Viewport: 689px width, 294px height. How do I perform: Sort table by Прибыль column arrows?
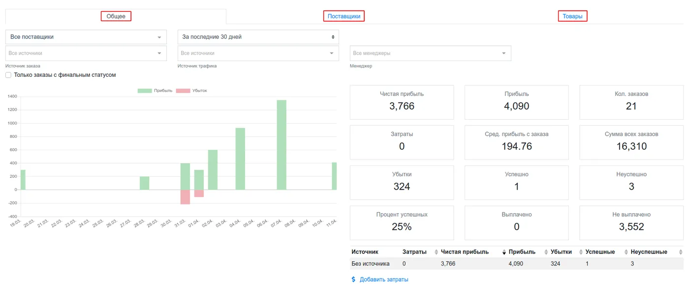coord(546,252)
